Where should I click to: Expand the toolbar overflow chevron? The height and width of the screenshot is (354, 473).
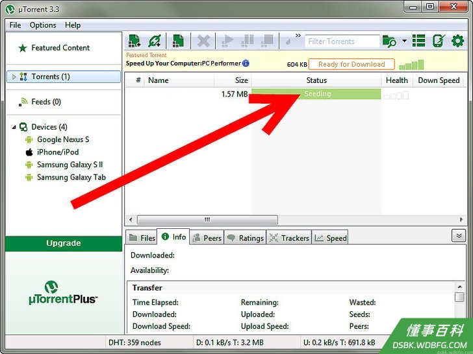coord(298,36)
